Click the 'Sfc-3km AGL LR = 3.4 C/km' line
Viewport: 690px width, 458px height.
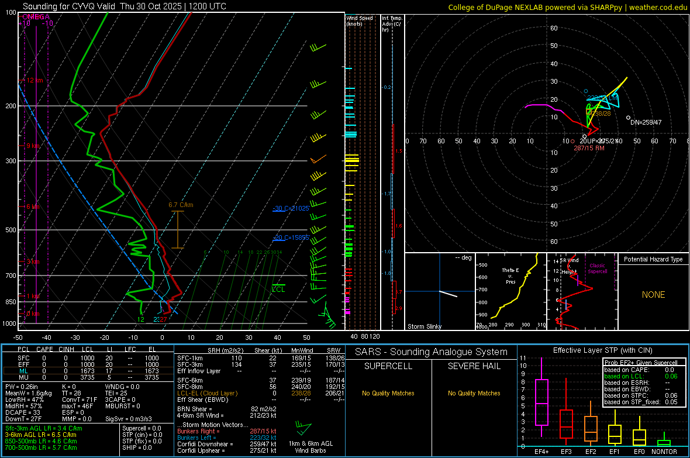(x=44, y=428)
